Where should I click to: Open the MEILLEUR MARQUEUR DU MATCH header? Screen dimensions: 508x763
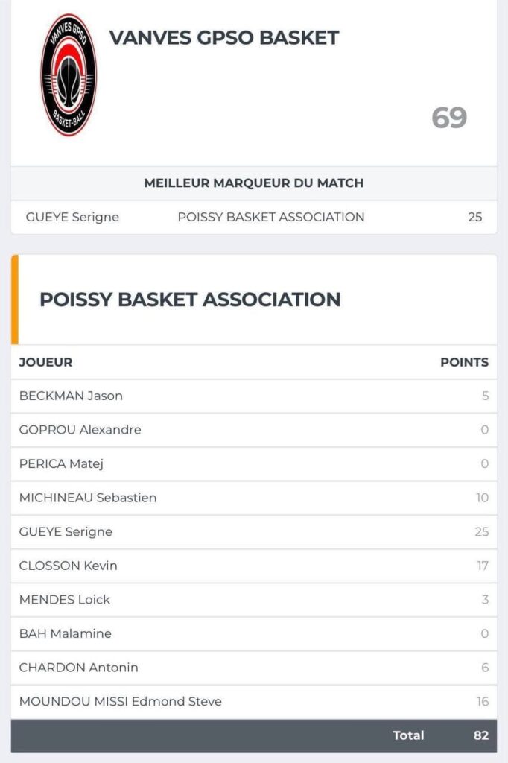pyautogui.click(x=254, y=183)
